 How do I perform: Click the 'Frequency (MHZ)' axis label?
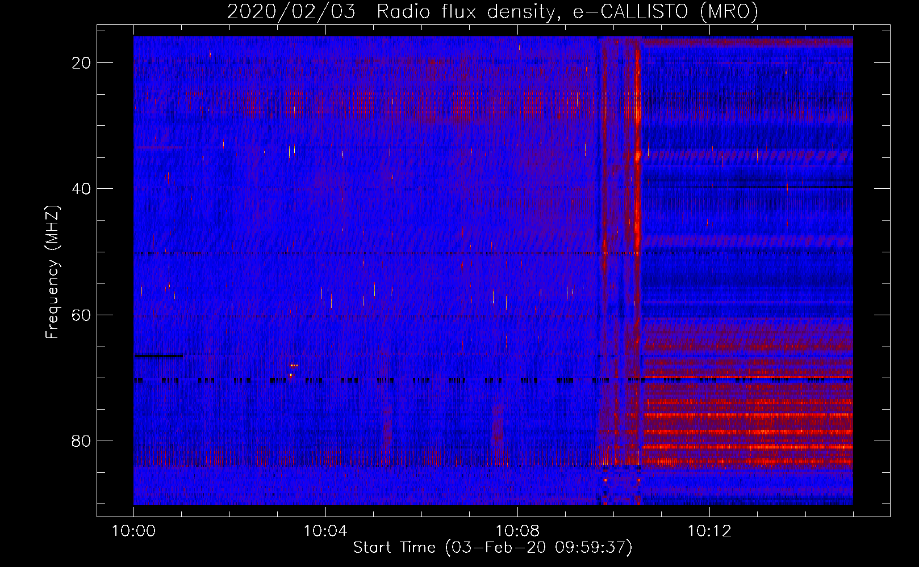(x=52, y=272)
